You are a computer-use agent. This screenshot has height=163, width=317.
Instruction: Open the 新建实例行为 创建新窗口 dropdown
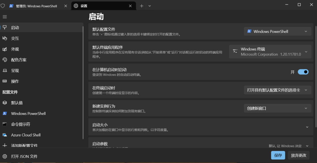[x=277, y=108]
